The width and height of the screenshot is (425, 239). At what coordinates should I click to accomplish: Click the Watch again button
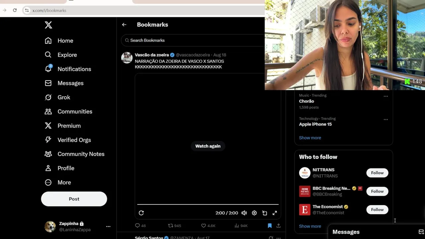[208, 146]
